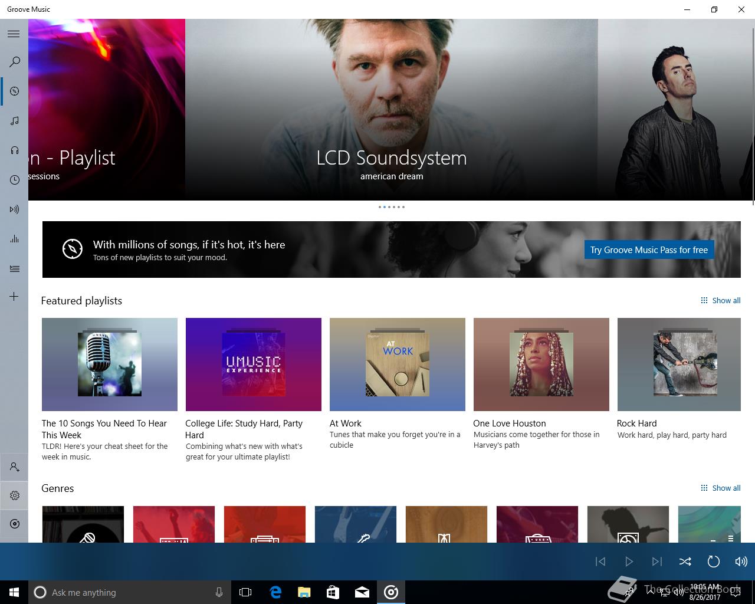Click the 'One Love Houston' title
Viewport: 755px width, 604px height.
[510, 423]
